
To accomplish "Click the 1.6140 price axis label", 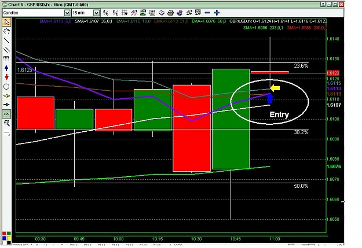I will click(333, 39).
